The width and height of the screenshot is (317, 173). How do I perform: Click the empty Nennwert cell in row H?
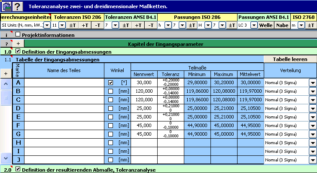tap(144, 143)
